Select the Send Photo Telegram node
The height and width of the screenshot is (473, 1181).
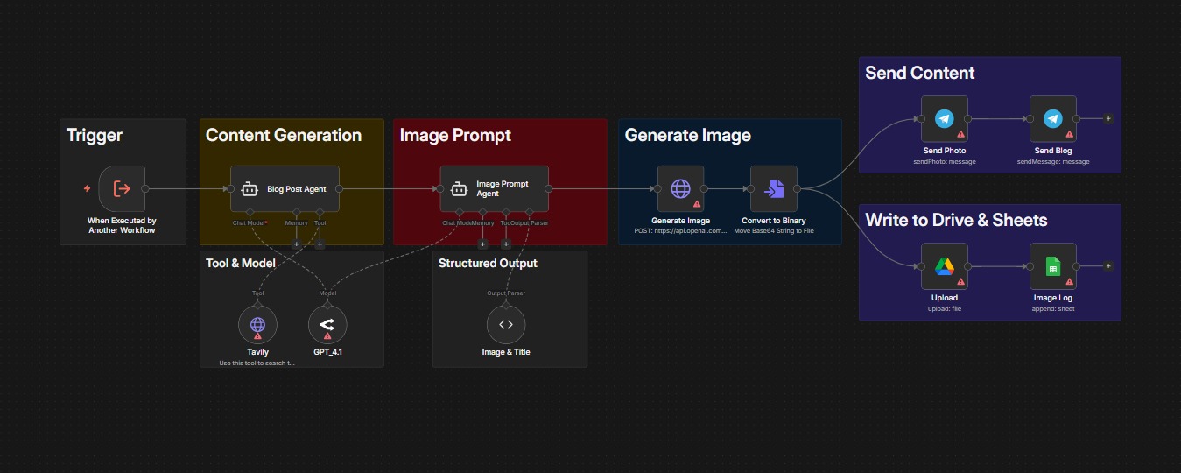[x=945, y=119]
